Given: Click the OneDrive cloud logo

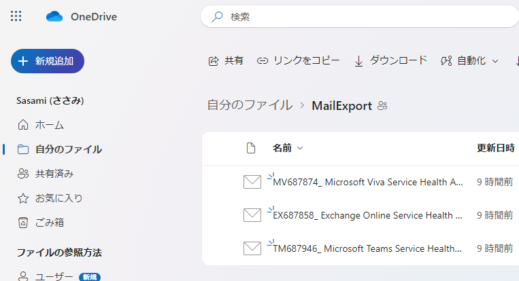Looking at the screenshot, I should (54, 16).
